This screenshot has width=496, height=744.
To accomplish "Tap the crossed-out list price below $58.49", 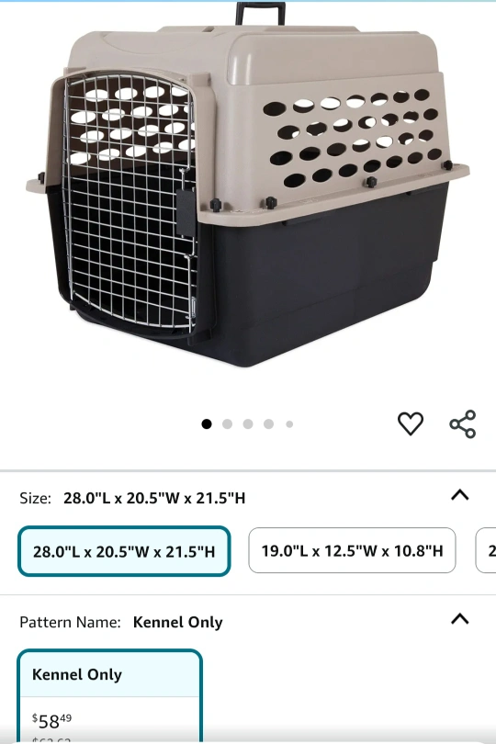I will click(x=51, y=740).
